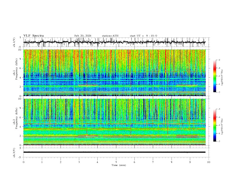Click inside the ch.1 spectrogram panel
Screen dimensions: 235x182
114,73
